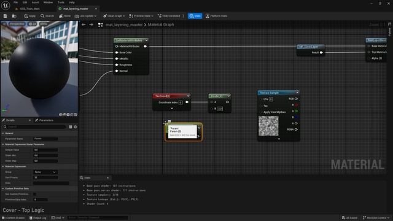Click the Sort Priority field
393x221 pixels.
[x=45, y=177]
